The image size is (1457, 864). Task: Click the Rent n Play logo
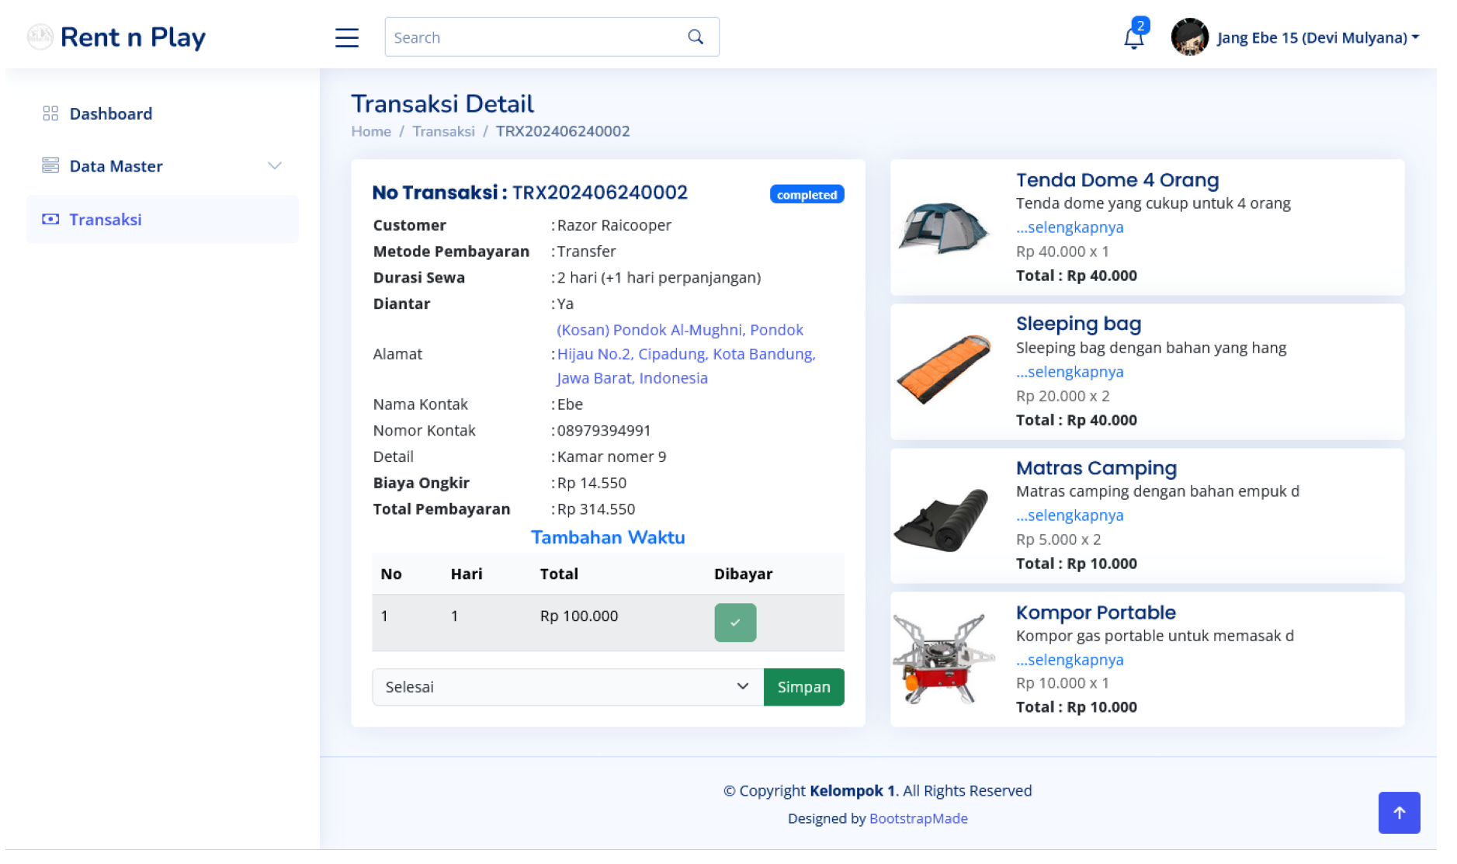click(116, 36)
